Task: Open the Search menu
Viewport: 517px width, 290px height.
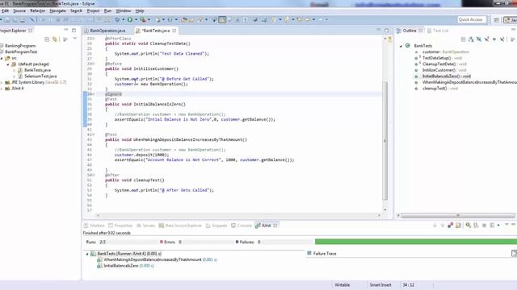Action: pyautogui.click(x=76, y=10)
